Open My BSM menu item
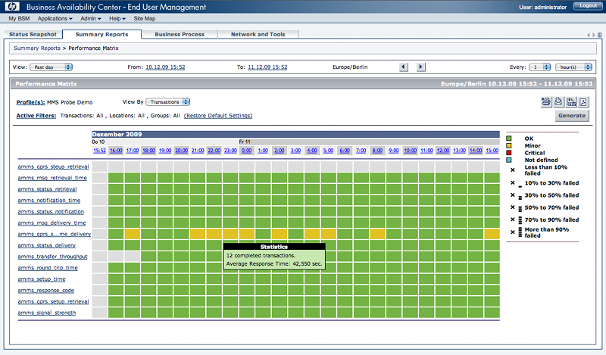 [x=19, y=18]
